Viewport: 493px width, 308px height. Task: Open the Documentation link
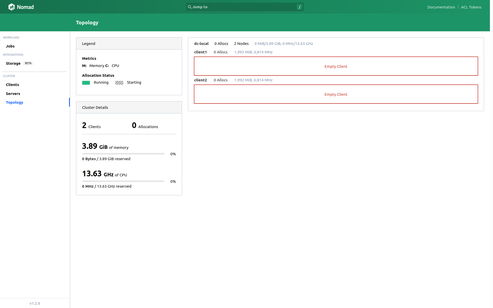[x=441, y=7]
